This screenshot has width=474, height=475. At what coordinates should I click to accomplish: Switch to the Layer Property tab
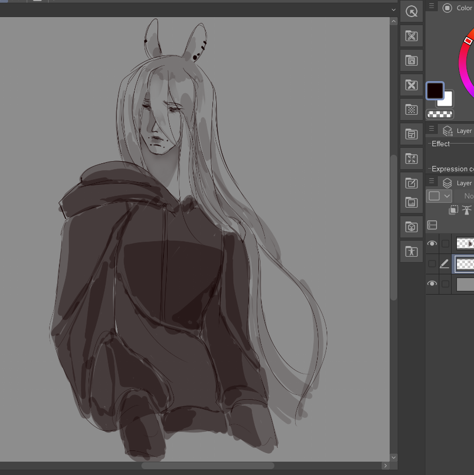456,131
